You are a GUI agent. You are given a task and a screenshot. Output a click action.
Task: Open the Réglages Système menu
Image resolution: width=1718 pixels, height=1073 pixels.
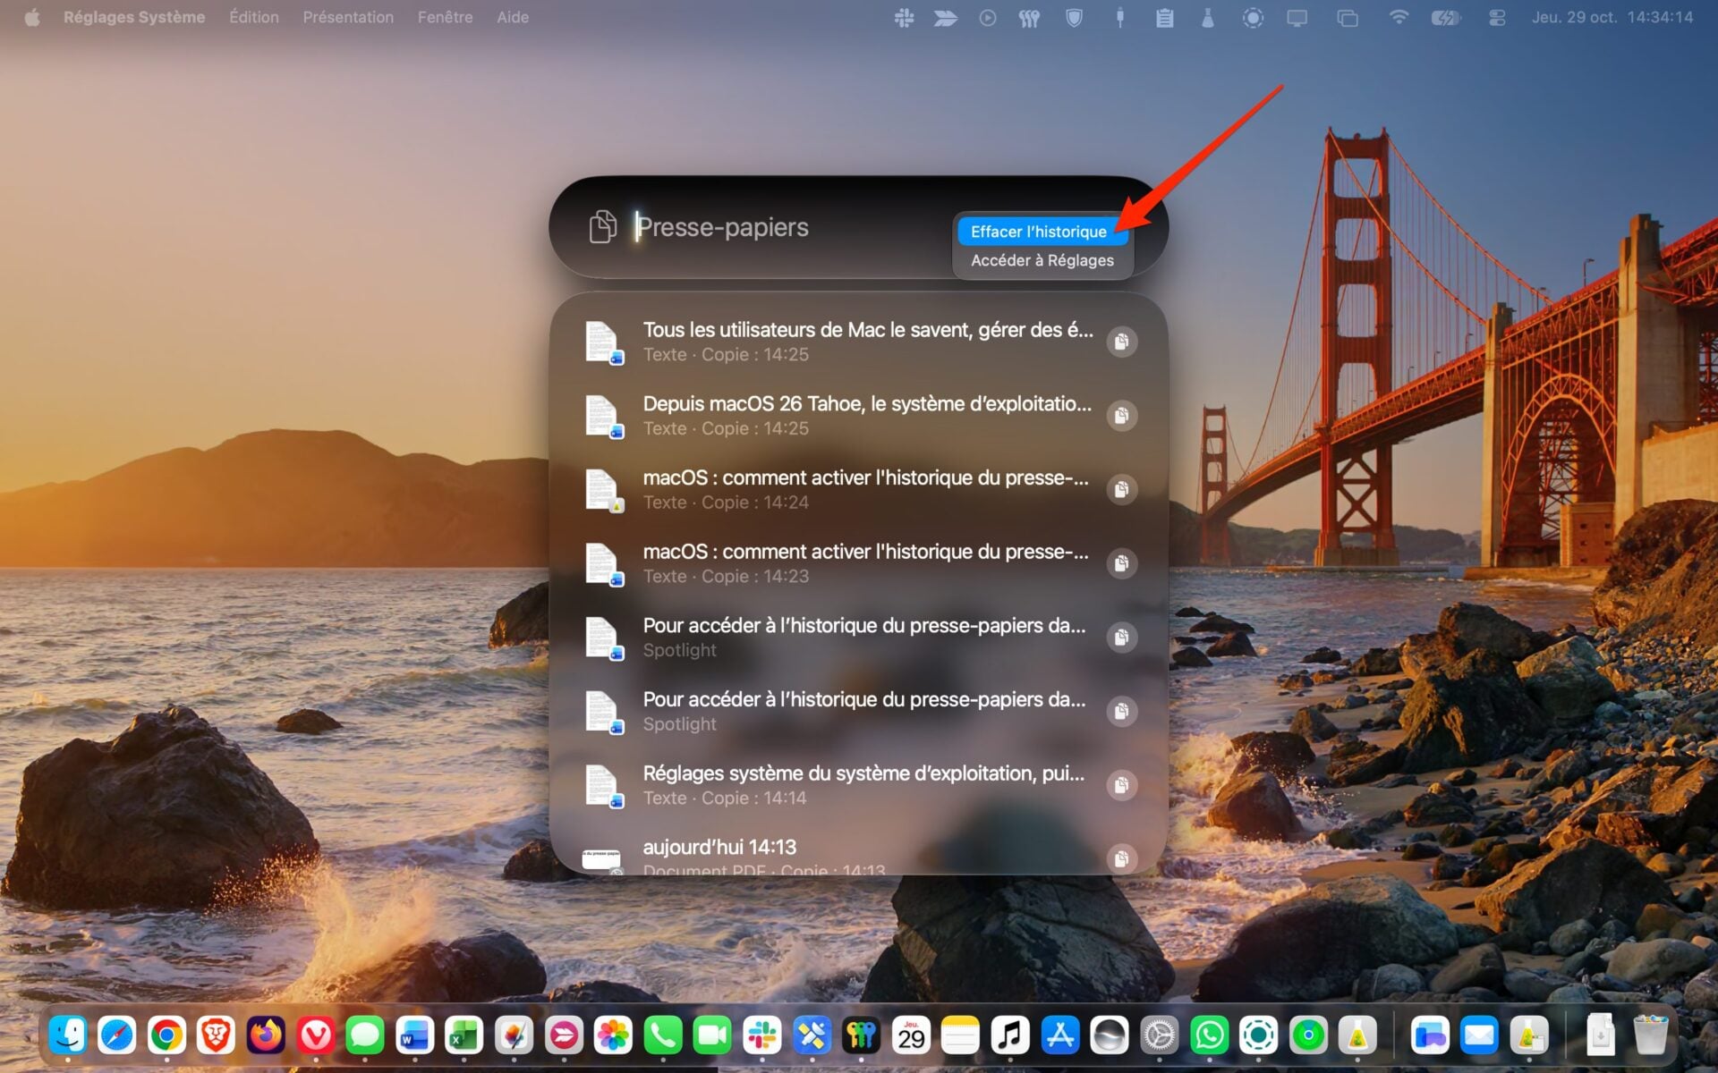(x=134, y=17)
